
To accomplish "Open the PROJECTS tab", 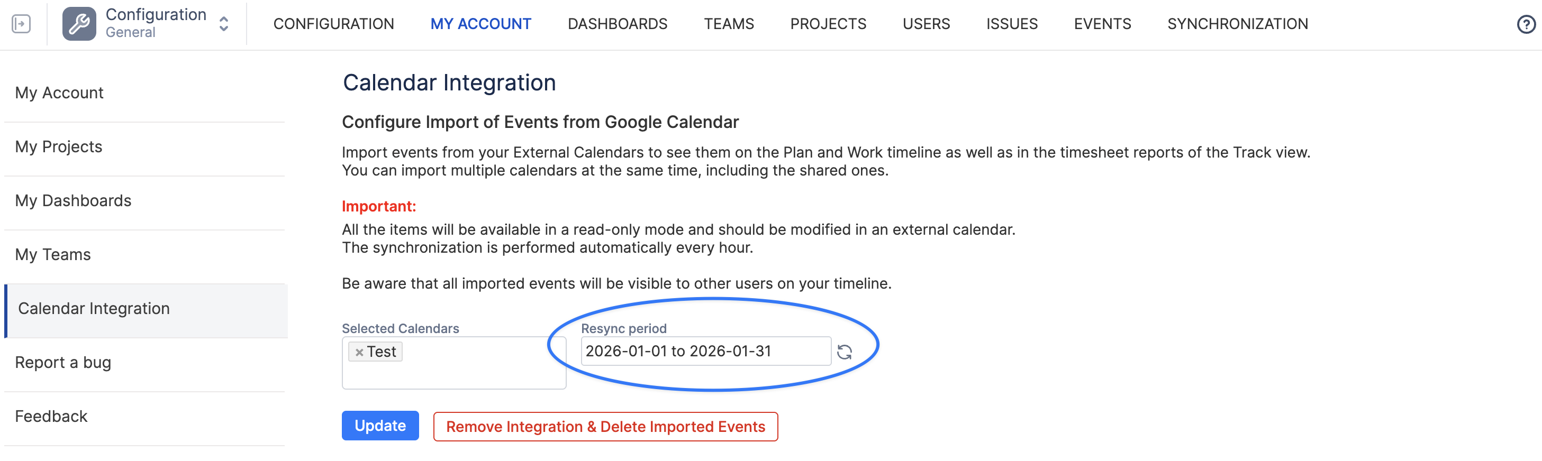I will point(828,24).
